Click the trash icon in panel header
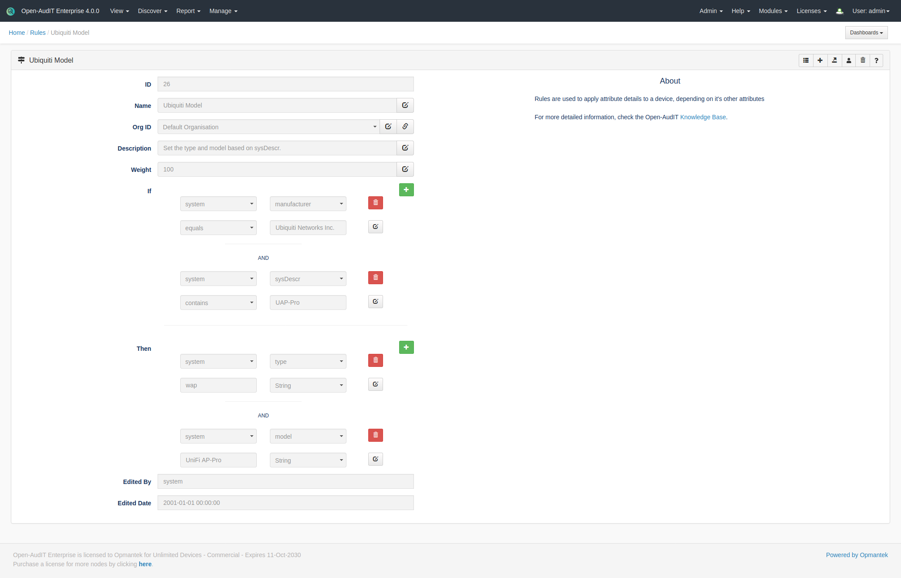This screenshot has width=901, height=578. pyautogui.click(x=863, y=60)
